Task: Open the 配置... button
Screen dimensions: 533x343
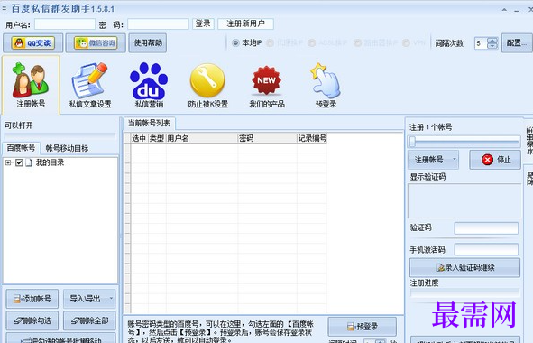Action: click(517, 43)
